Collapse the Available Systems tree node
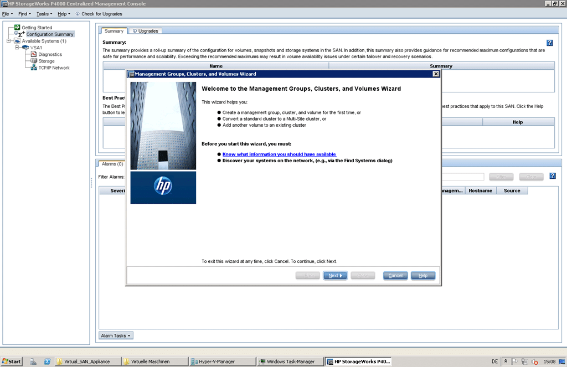 point(9,41)
